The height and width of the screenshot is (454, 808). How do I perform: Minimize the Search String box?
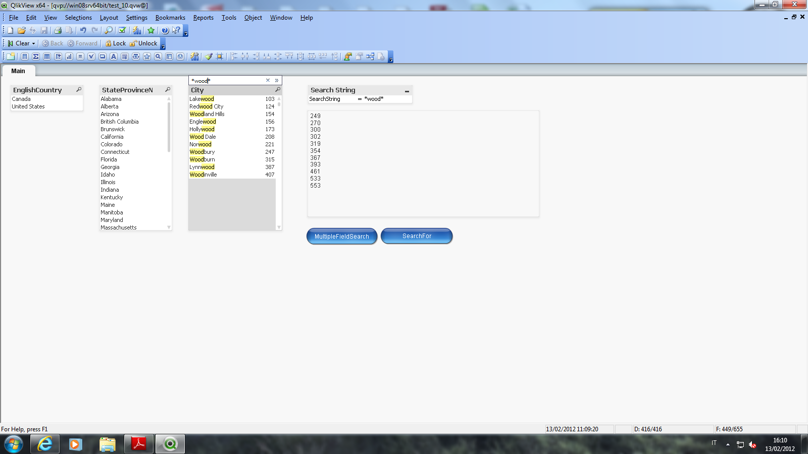407,91
